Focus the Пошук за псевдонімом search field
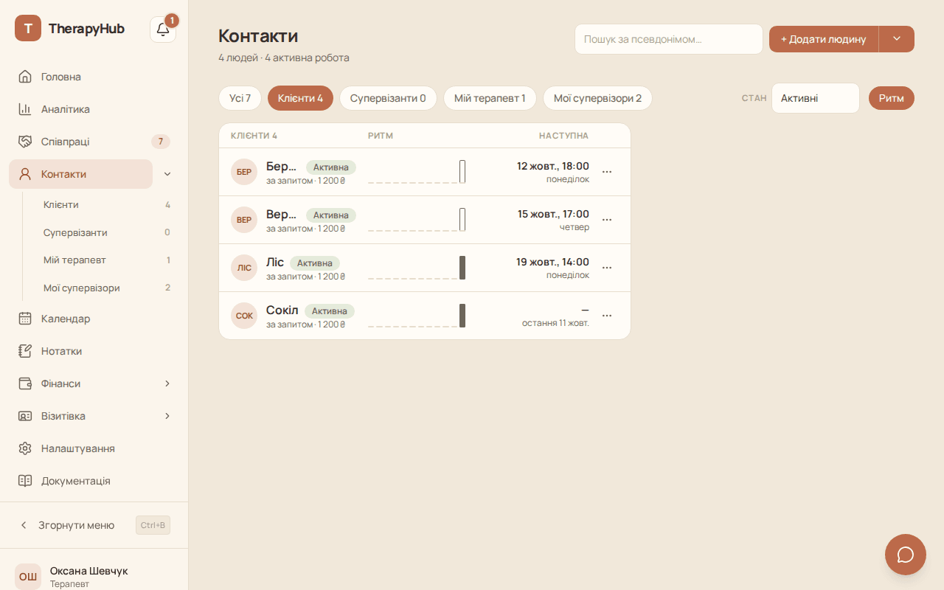Screen dimensions: 944x590 coord(669,39)
